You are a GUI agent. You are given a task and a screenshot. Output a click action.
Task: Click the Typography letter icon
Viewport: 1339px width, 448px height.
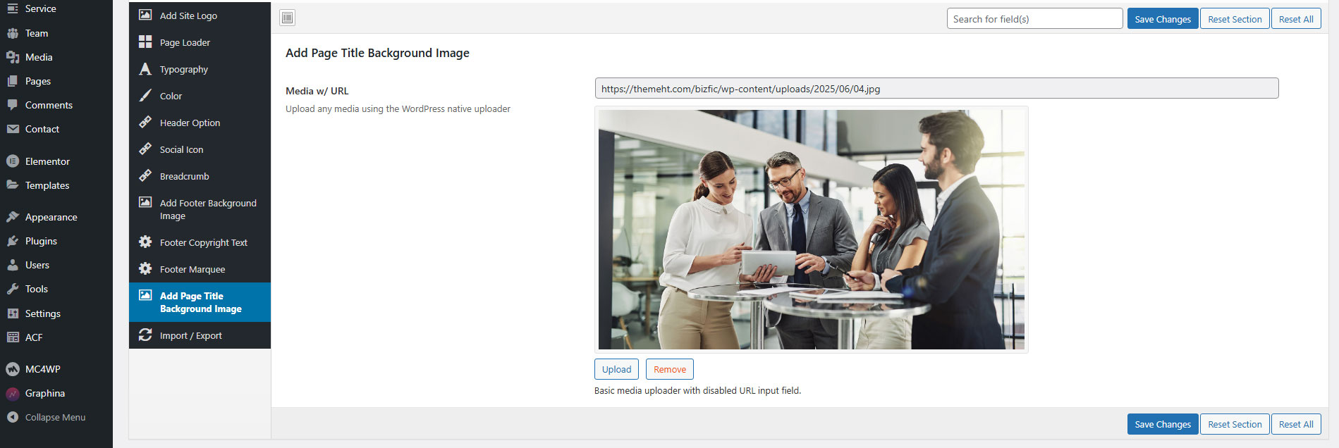click(x=145, y=69)
